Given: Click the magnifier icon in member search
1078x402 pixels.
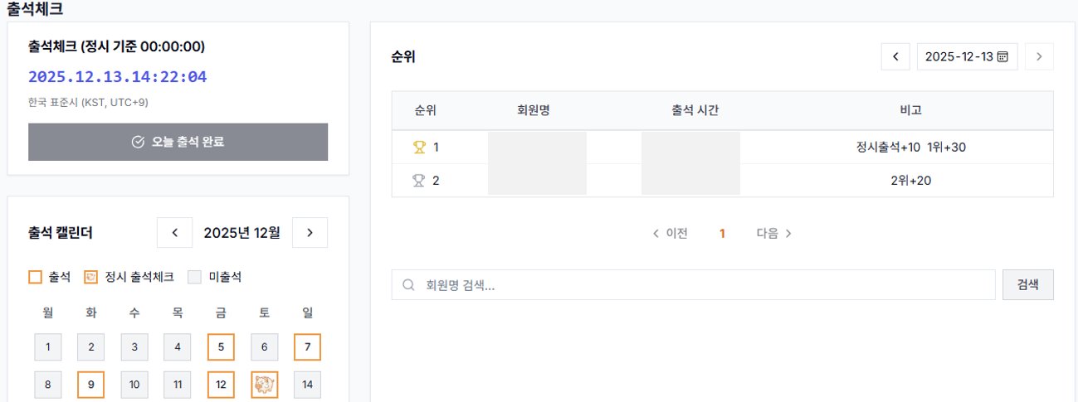Looking at the screenshot, I should pos(408,285).
